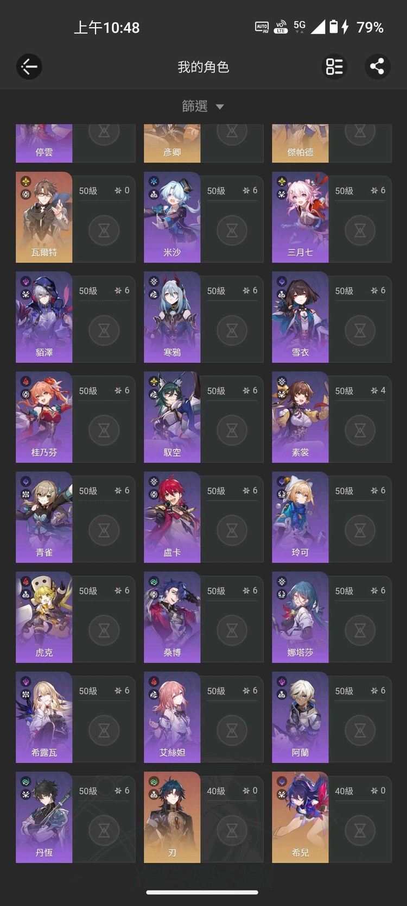Screen dimensions: 407x906
Task: Tap the dropdown arrow beside 篩選
Action: tap(220, 107)
